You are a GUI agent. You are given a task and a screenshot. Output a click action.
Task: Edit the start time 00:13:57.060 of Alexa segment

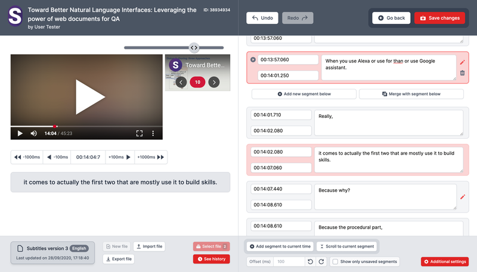[288, 60]
